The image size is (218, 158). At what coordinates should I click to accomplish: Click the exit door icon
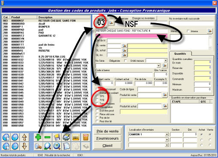pos(86,137)
